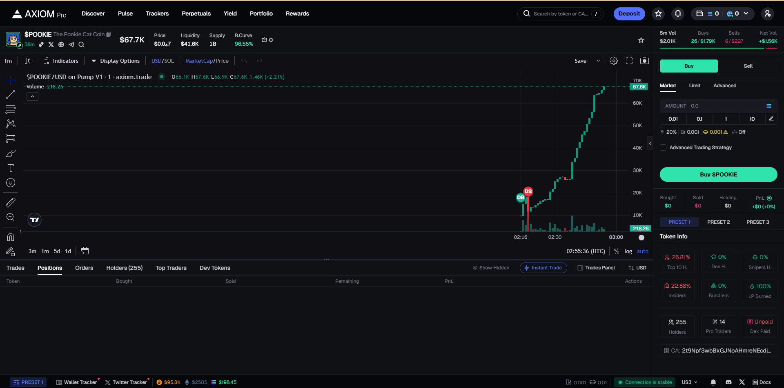The height and width of the screenshot is (388, 784).
Task: Expand Display Options dropdown
Action: (x=116, y=61)
